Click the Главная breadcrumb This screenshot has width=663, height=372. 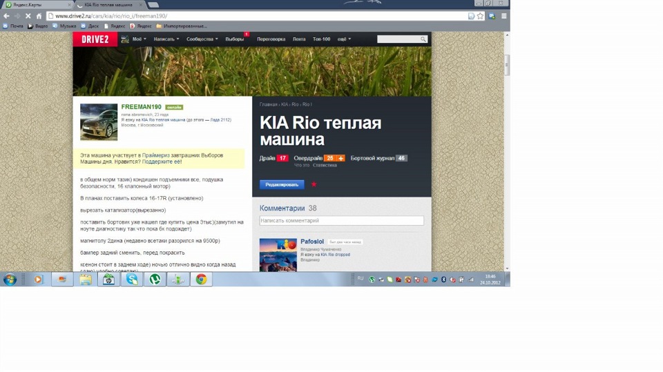(269, 104)
